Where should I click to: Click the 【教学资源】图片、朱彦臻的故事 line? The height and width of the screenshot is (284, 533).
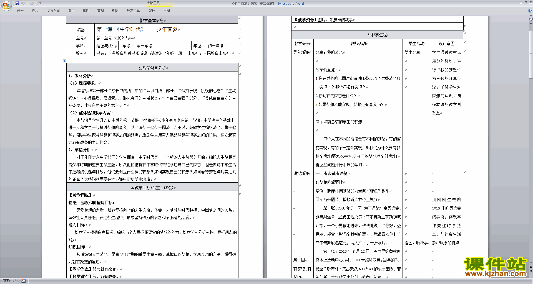coord(323,20)
